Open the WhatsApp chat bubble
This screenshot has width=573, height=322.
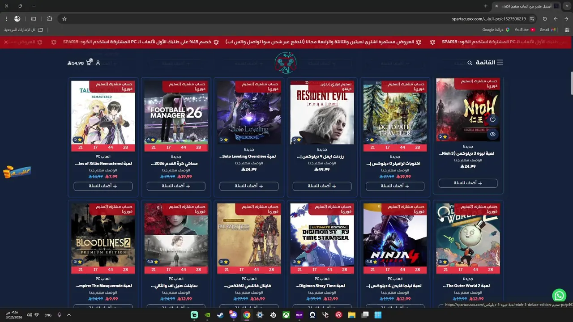click(559, 296)
